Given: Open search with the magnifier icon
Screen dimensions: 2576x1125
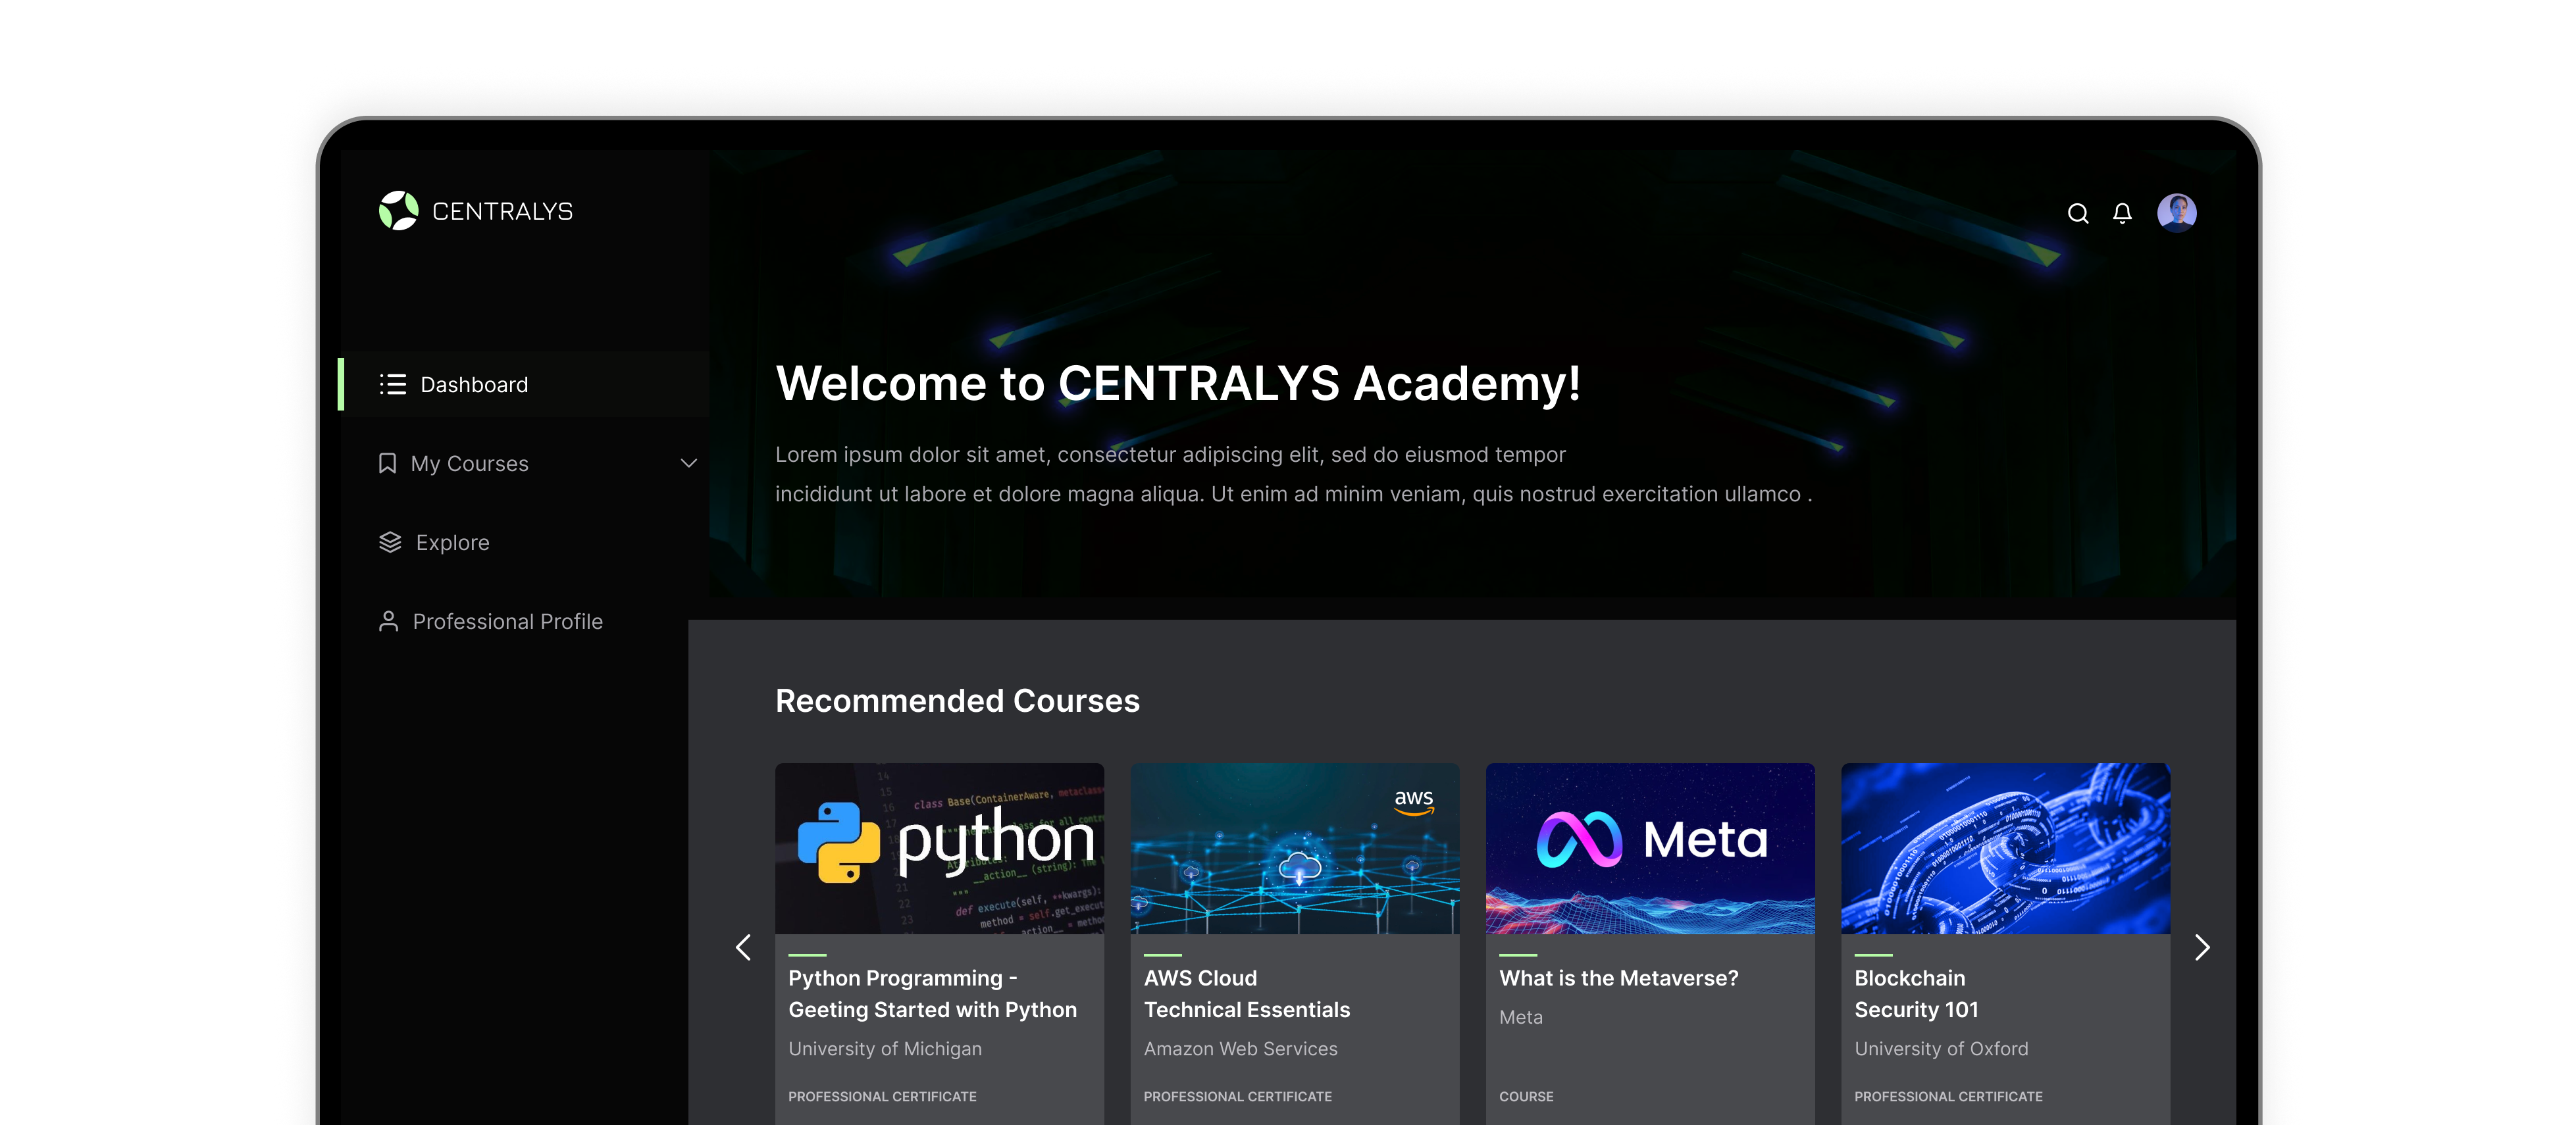Looking at the screenshot, I should [x=2077, y=213].
